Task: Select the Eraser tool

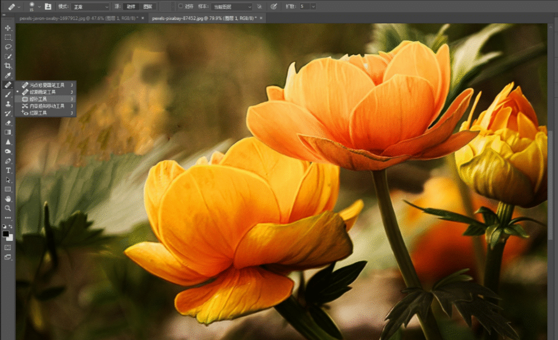Action: pos(8,123)
